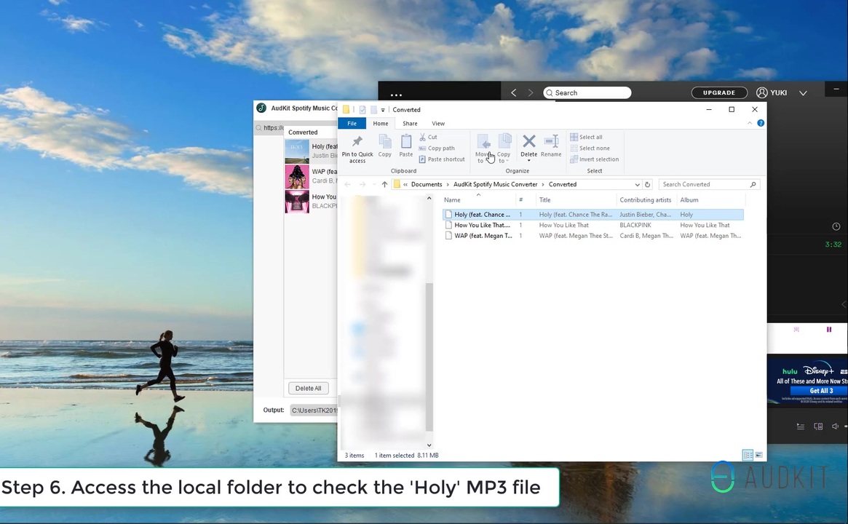Click How You Like That thumbnail in AudKit
The height and width of the screenshot is (524, 848).
pos(297,202)
